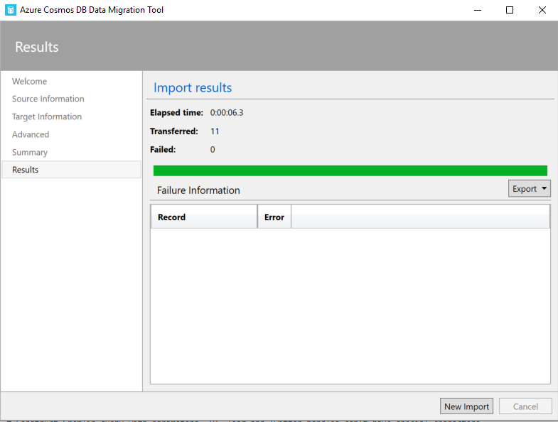558x422 pixels.
Task: Click the Failure Information label
Action: point(198,190)
